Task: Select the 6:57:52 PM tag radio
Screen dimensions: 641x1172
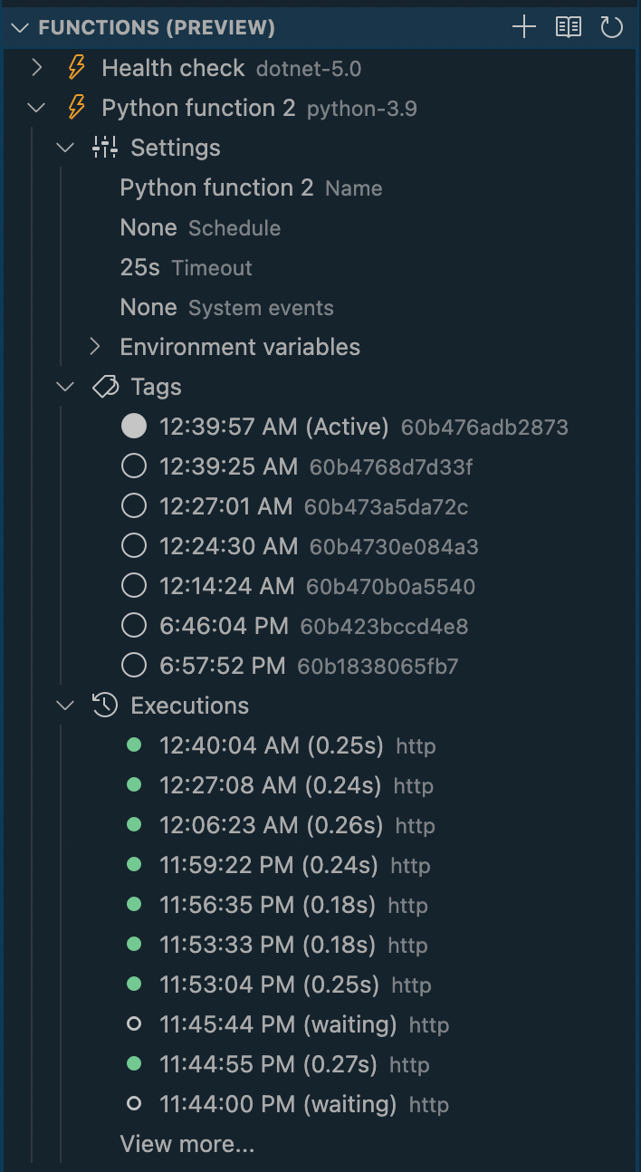Action: tap(134, 666)
